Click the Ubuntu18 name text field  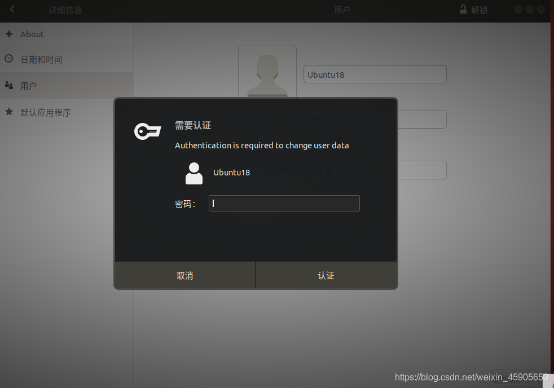tap(375, 74)
